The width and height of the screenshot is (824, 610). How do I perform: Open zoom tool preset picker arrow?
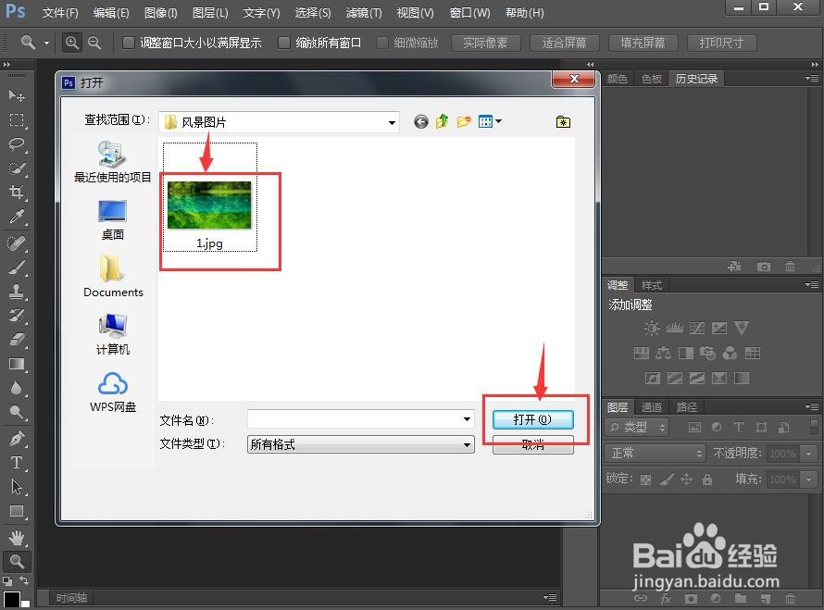[46, 43]
